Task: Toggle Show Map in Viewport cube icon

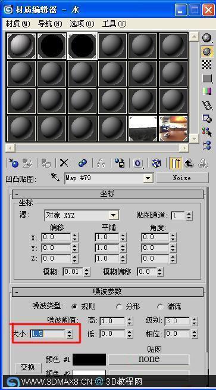Action: pyautogui.click(x=156, y=163)
